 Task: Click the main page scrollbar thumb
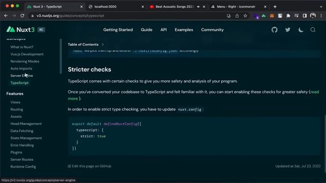(x=325, y=143)
